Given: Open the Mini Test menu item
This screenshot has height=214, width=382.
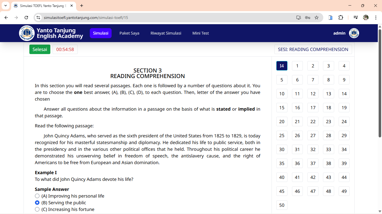Looking at the screenshot, I should [201, 33].
